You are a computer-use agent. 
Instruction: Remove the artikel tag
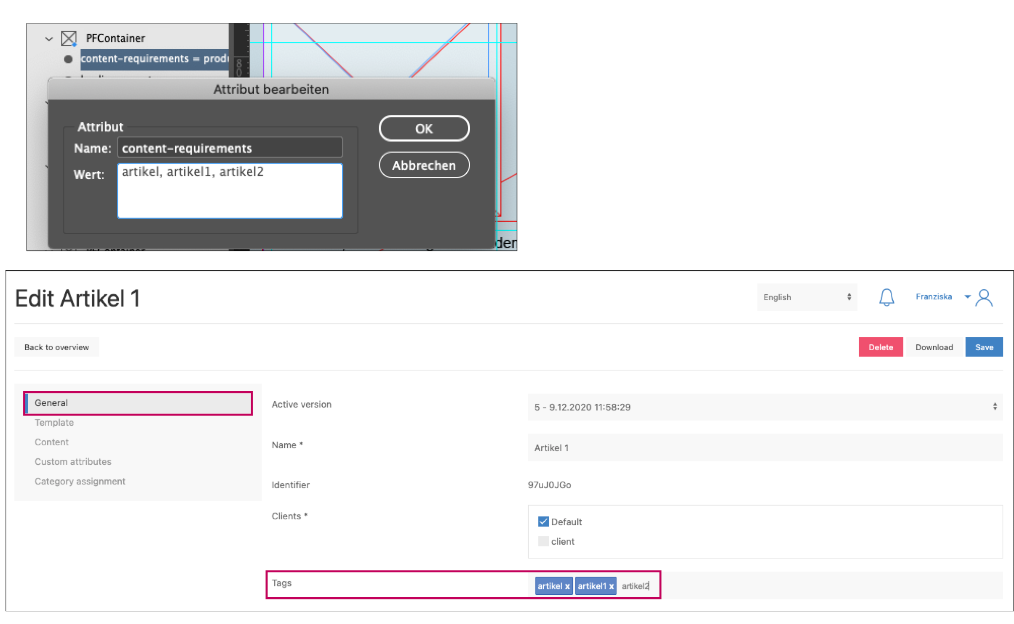[x=567, y=586]
